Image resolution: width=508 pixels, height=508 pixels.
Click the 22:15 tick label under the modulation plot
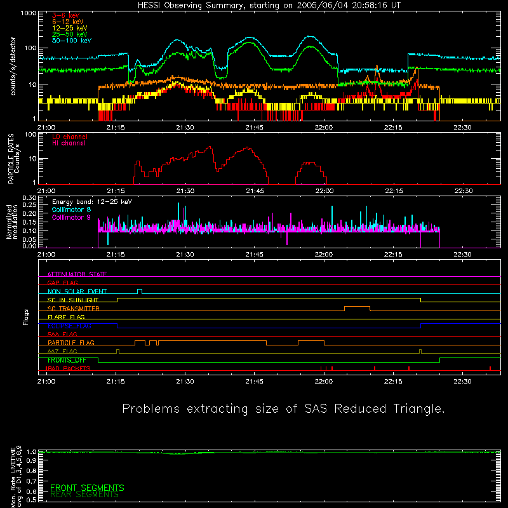[x=393, y=255]
